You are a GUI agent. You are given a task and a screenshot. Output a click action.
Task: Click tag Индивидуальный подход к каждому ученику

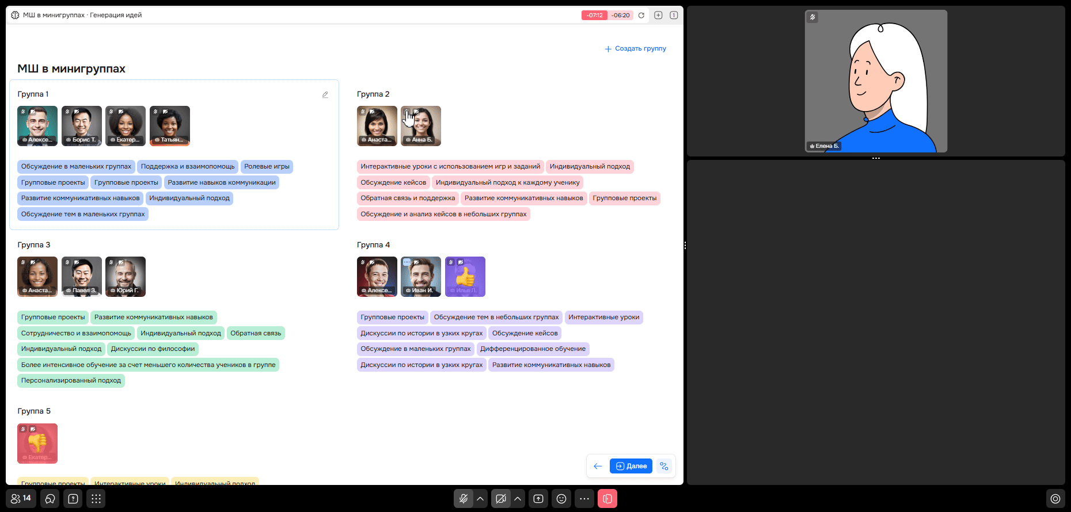click(508, 183)
